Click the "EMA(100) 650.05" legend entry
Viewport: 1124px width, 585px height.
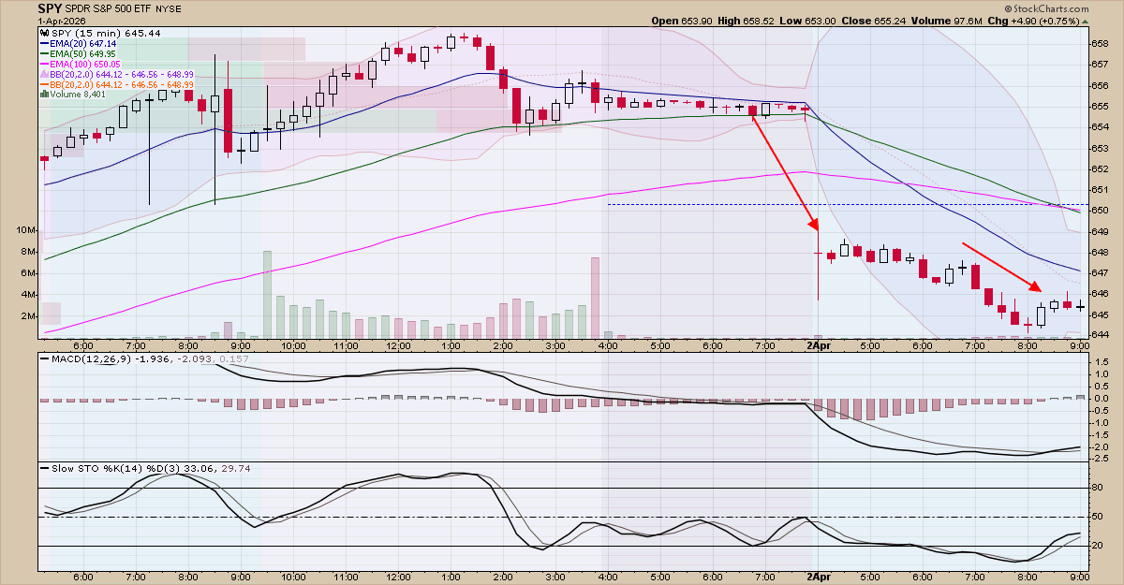[86, 64]
